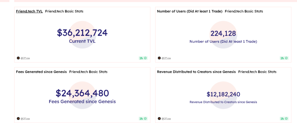Click the 21co avatar in the Fees Generated panel
Image resolution: width=297 pixels, height=123 pixels.
[x=18, y=119]
